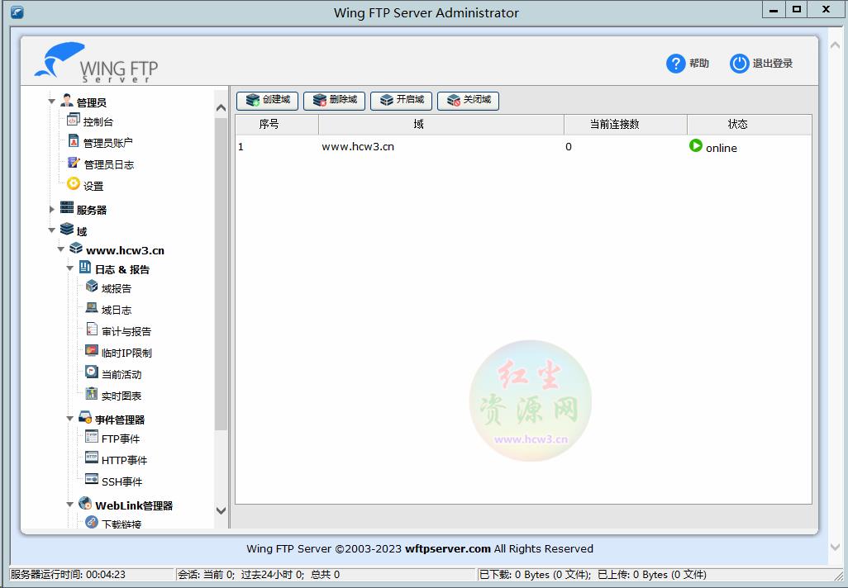Click the 域日志 monitor icon
The height and width of the screenshot is (588, 848).
point(92,308)
